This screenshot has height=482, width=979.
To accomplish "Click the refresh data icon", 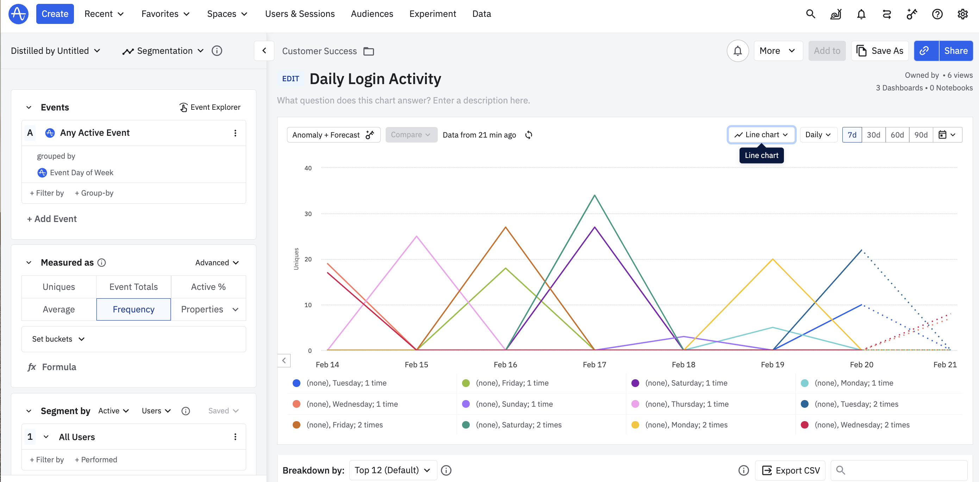I will coord(529,135).
